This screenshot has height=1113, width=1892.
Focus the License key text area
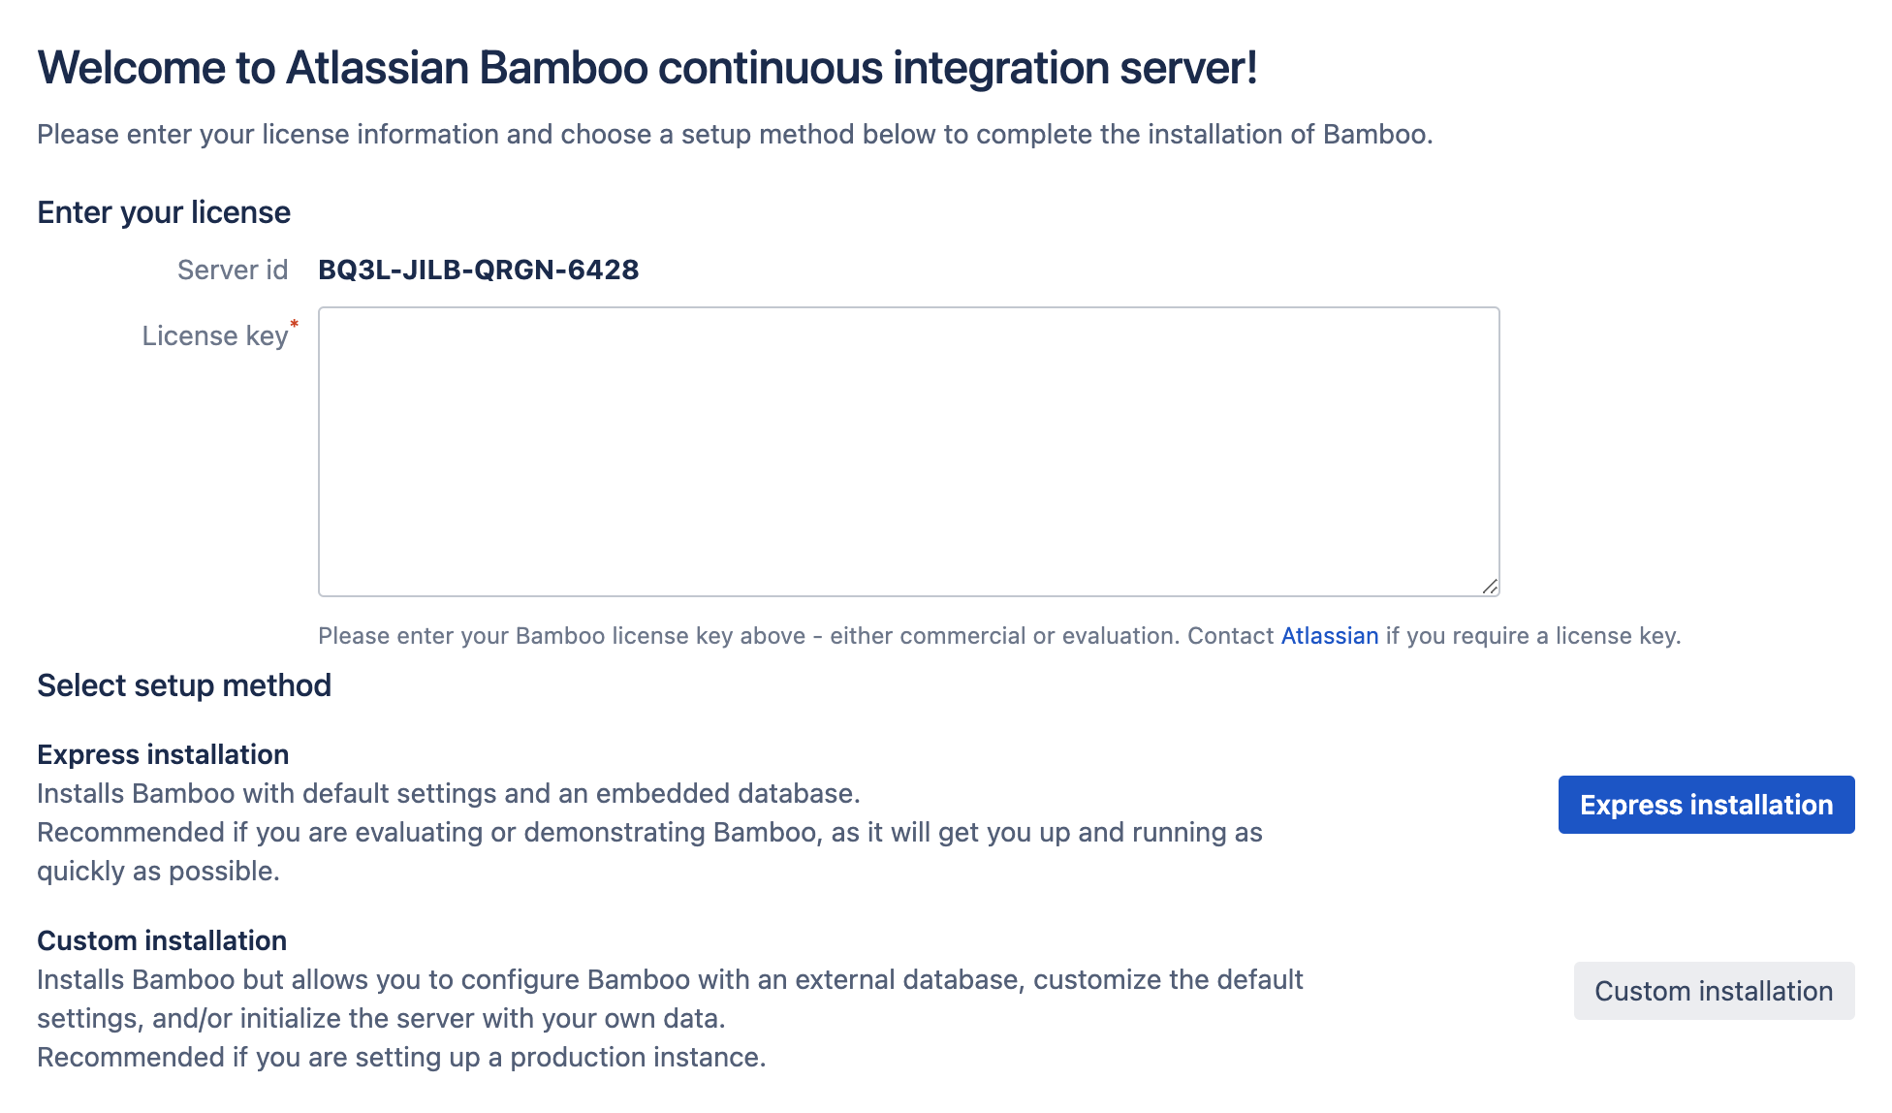point(908,452)
